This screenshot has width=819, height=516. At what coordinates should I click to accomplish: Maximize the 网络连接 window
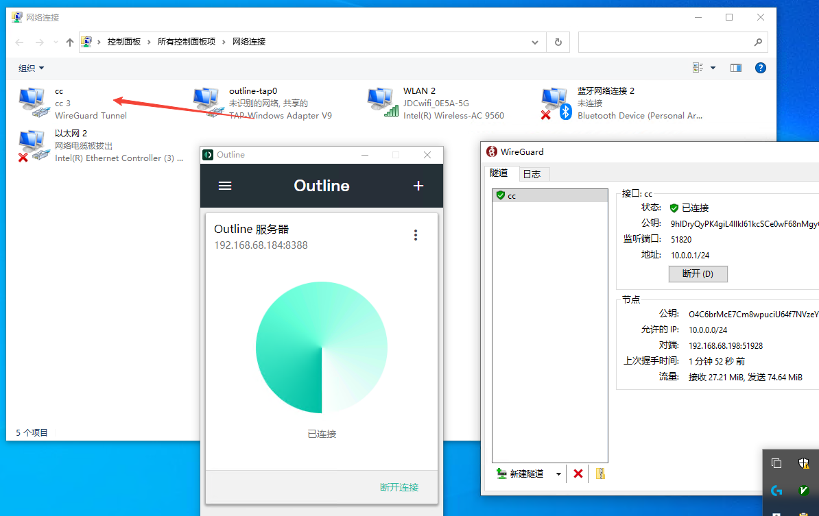(729, 17)
